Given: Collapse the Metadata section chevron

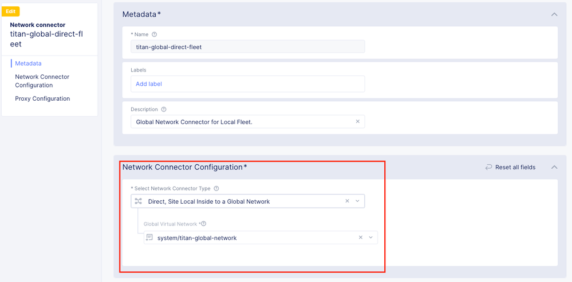Looking at the screenshot, I should pos(554,14).
